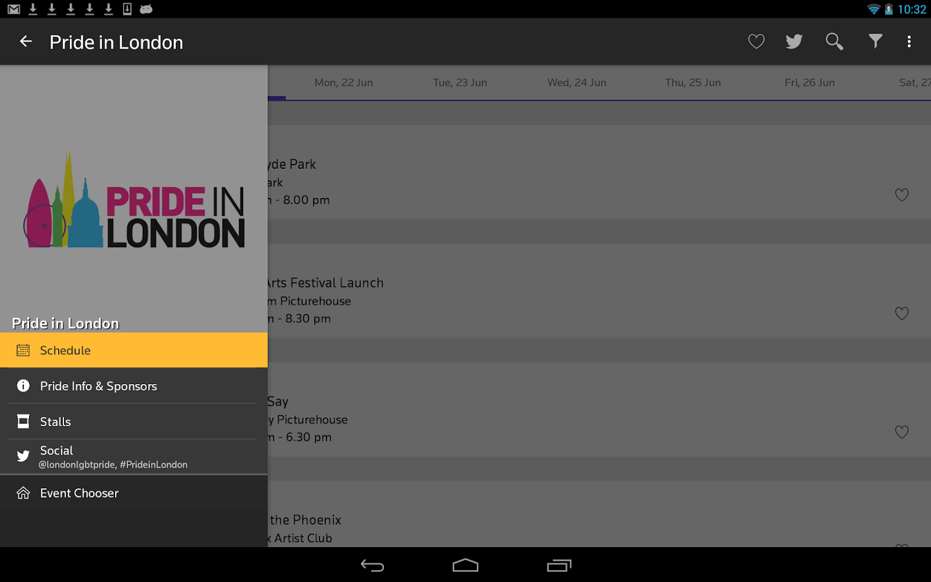This screenshot has height=582, width=931.
Task: Favorite the 6.30 pm Picturehouse event heart
Action: (x=902, y=432)
